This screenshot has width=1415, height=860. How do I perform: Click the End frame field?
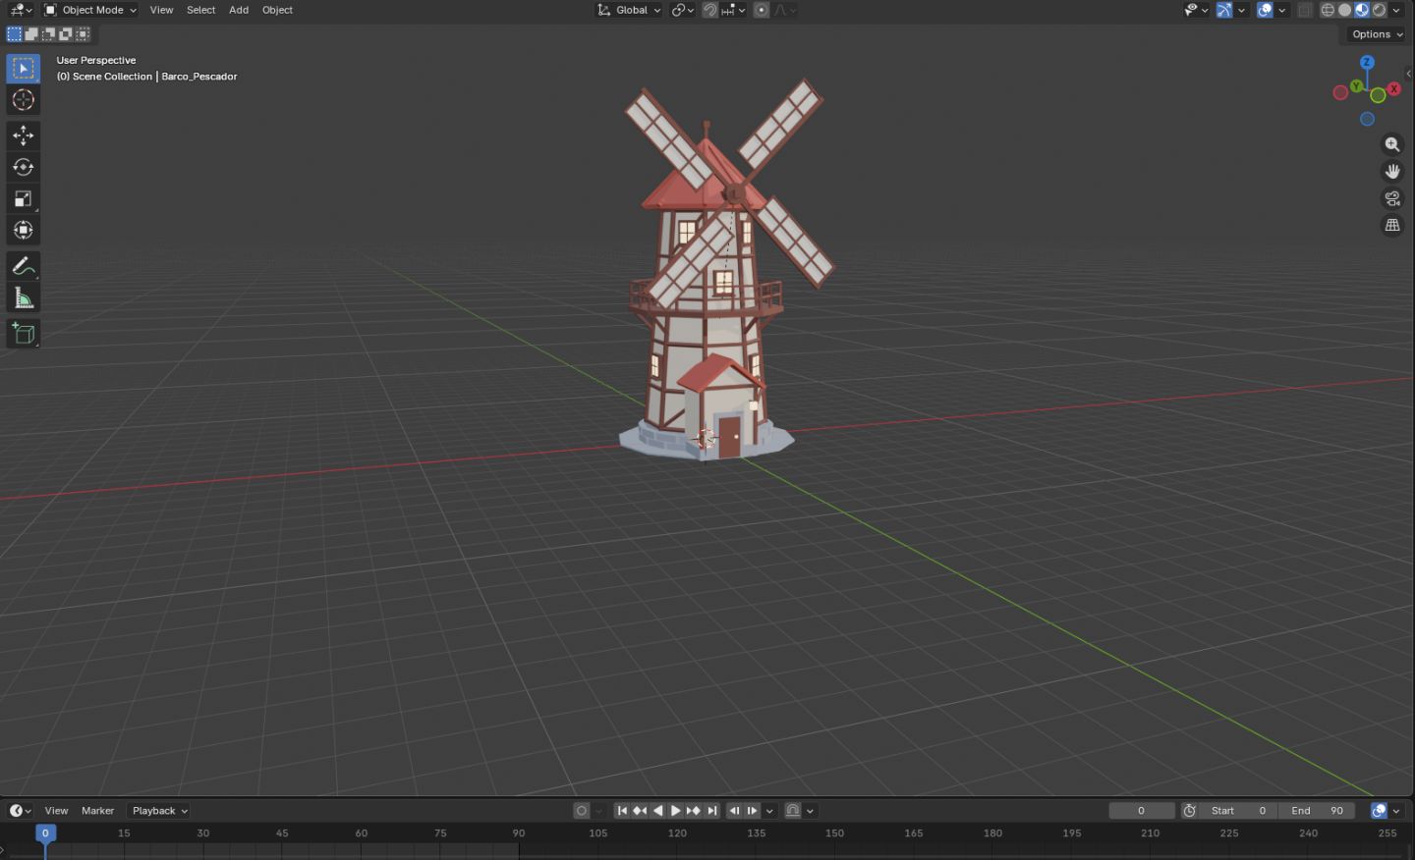[x=1318, y=811]
